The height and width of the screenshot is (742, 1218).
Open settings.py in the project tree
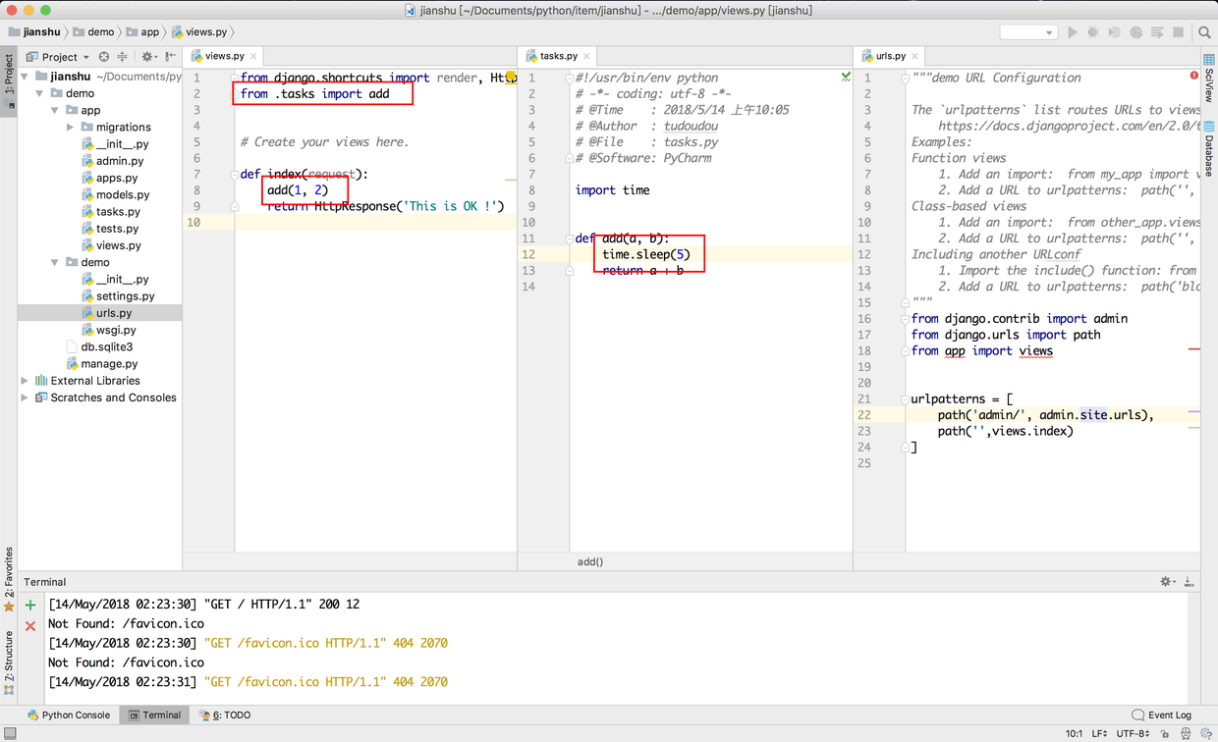[125, 296]
